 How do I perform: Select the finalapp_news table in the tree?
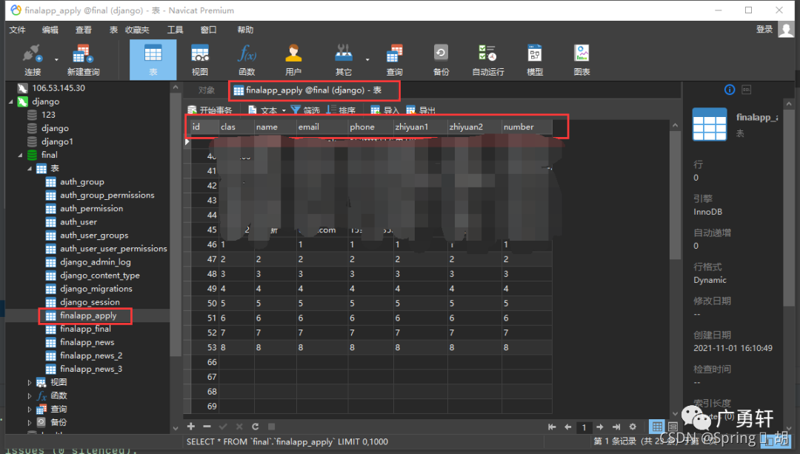[87, 342]
